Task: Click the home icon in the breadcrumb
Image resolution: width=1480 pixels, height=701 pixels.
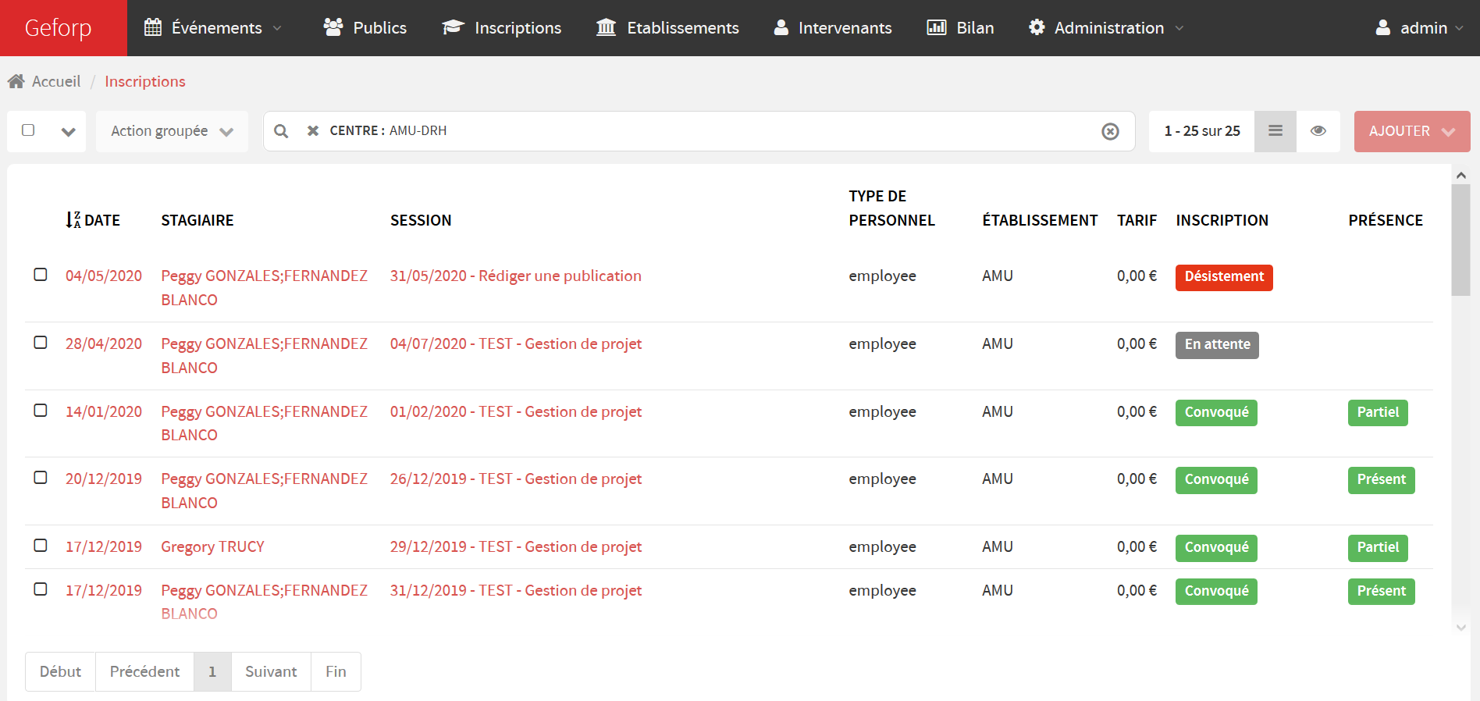Action: [16, 81]
